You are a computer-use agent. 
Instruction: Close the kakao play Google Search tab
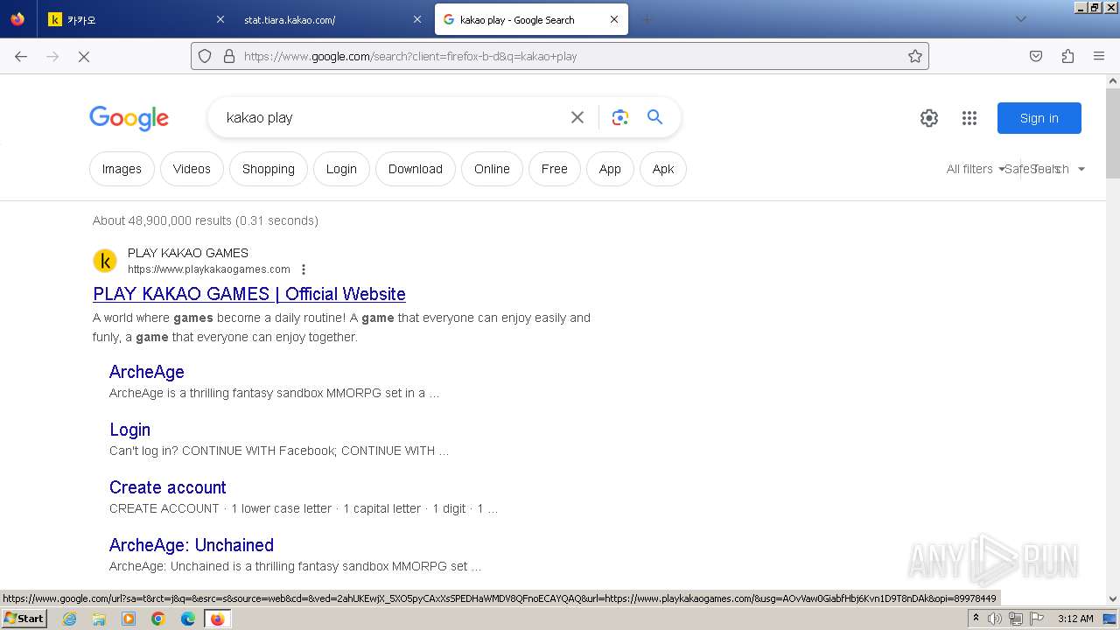tap(614, 19)
